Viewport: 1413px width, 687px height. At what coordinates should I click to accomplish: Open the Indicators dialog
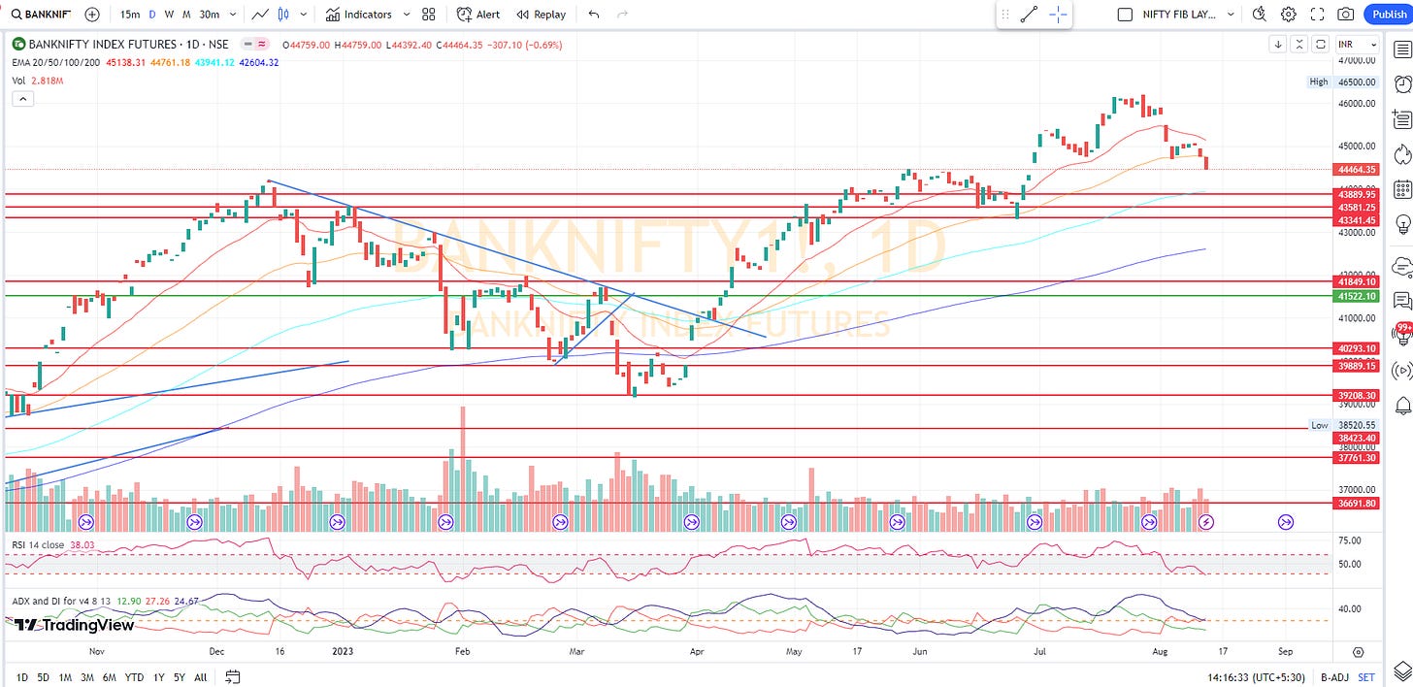[359, 15]
